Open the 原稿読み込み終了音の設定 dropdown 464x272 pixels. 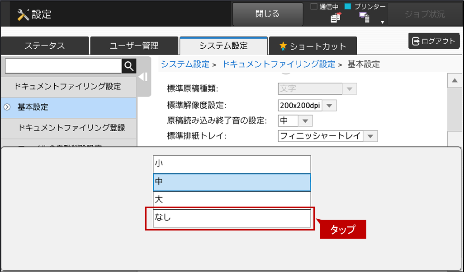click(x=295, y=120)
